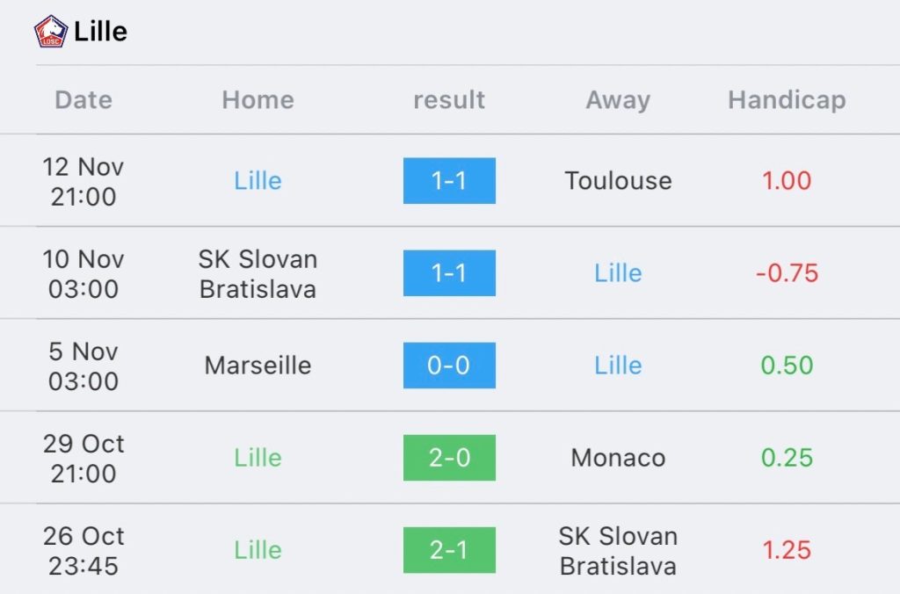Select the Date column header
The width and height of the screenshot is (900, 594).
point(83,100)
